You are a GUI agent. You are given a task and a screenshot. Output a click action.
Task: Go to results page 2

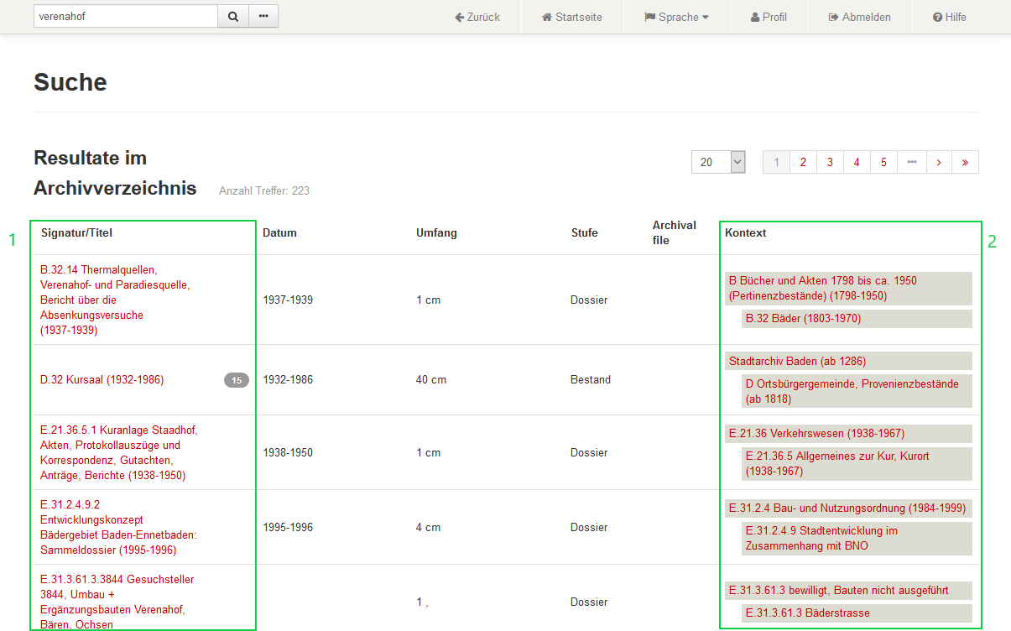(x=803, y=162)
